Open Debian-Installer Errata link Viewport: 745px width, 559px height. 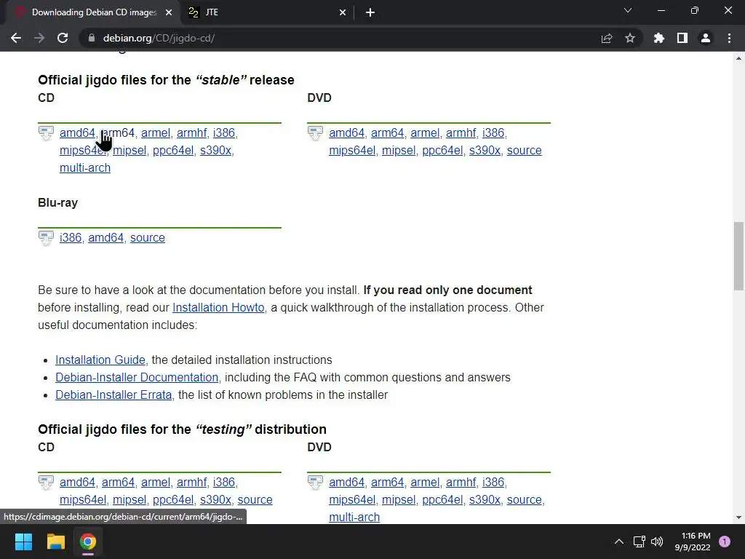(x=113, y=395)
